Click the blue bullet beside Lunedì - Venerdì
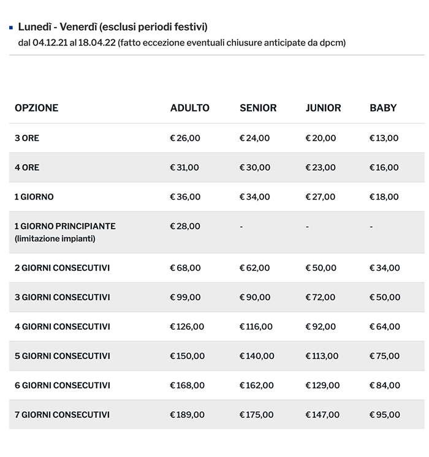This screenshot has height=457, width=429. 12,28
